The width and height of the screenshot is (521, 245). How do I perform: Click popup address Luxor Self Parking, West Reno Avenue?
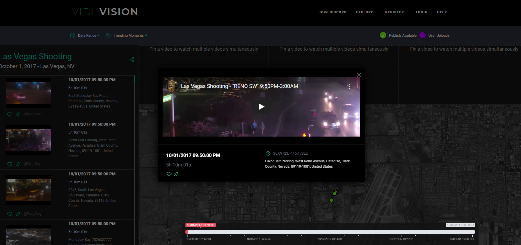[307, 164]
